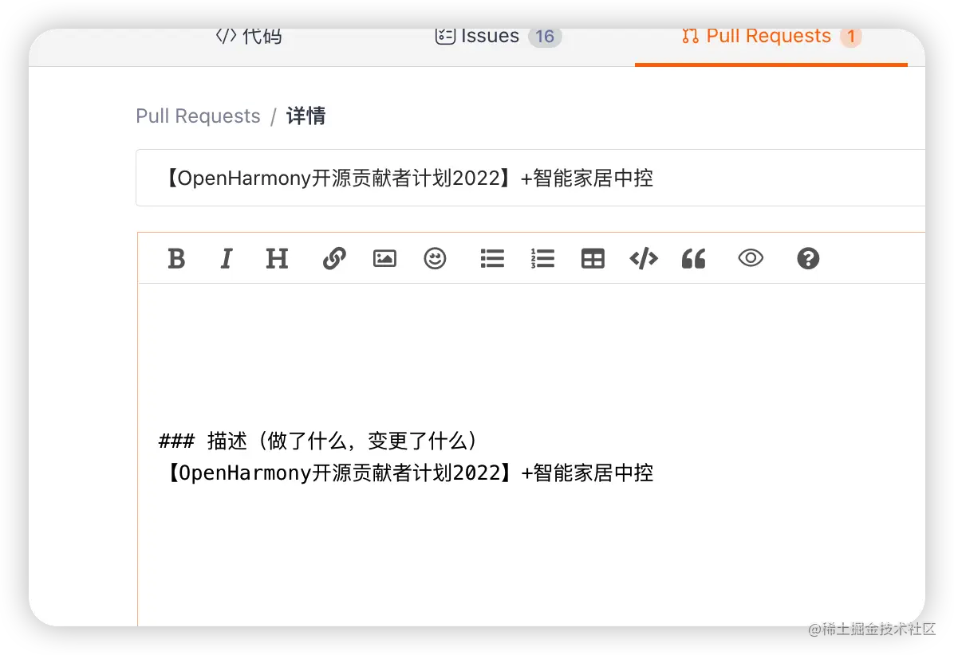This screenshot has width=954, height=655.
Task: Go back via Pull Requests breadcrumb link
Action: pos(198,116)
